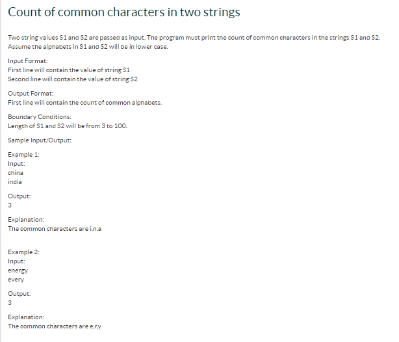Click the sample input word 'india'
The width and height of the screenshot is (399, 342).
(x=15, y=182)
